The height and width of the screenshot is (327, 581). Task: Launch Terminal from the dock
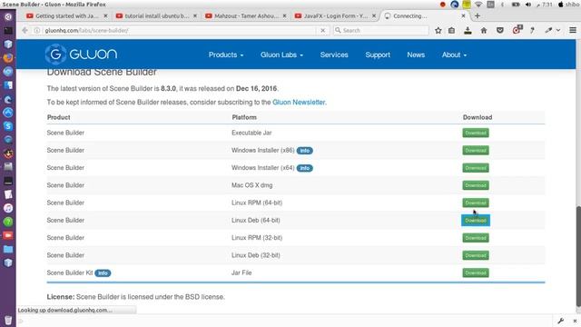[8, 30]
